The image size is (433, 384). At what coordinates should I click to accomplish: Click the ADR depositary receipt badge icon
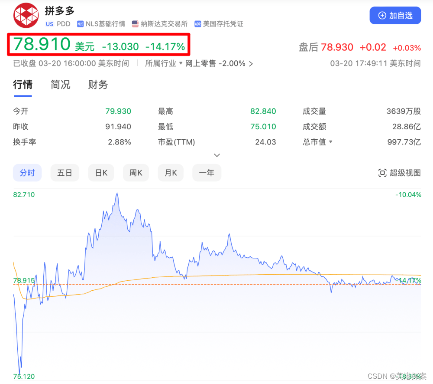tap(198, 24)
